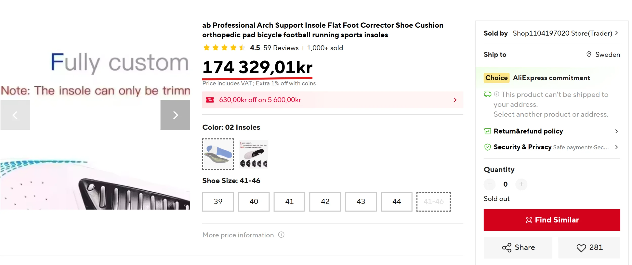Screen dimensions: 632x265
Task: Click the heart wishlist icon showing 281
Action: coord(581,248)
